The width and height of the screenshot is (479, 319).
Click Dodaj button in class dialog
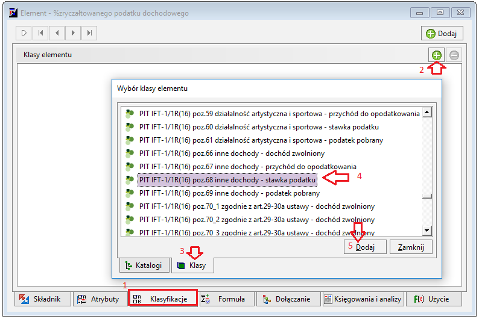(365, 247)
